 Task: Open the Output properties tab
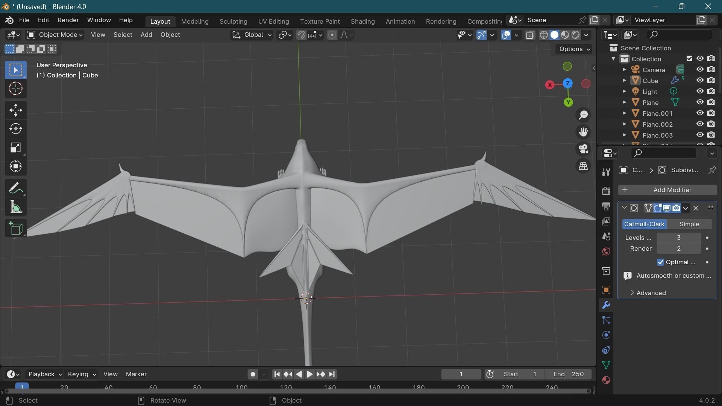pos(606,206)
